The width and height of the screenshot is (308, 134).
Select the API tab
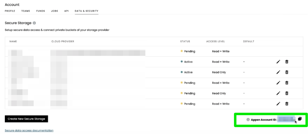pos(66,11)
